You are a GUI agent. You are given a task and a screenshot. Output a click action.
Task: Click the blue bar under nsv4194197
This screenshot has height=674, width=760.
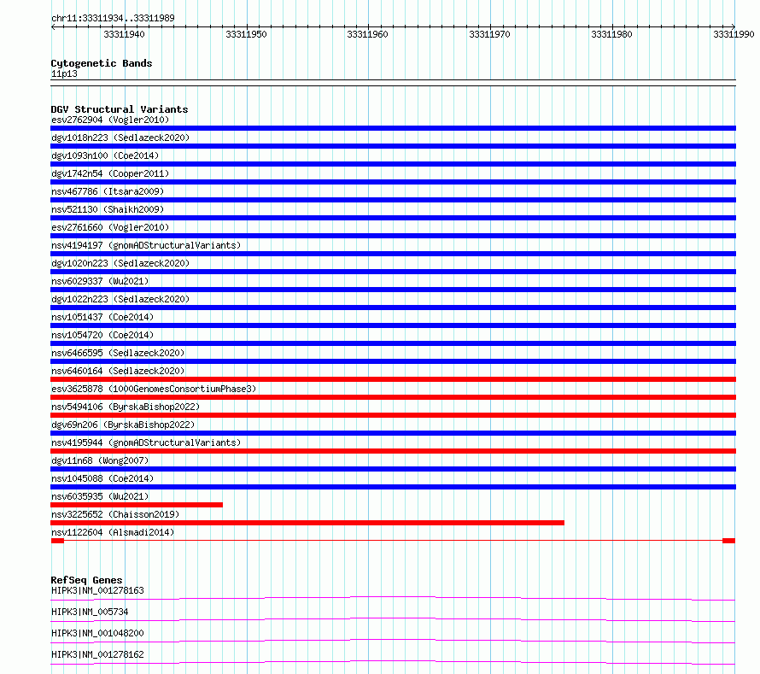(393, 254)
